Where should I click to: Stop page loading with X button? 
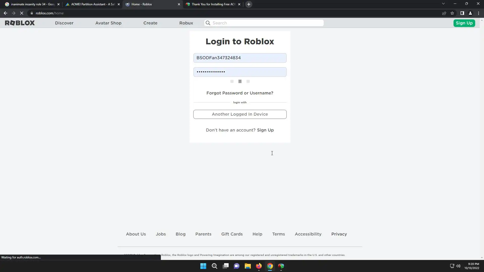[x=22, y=13]
